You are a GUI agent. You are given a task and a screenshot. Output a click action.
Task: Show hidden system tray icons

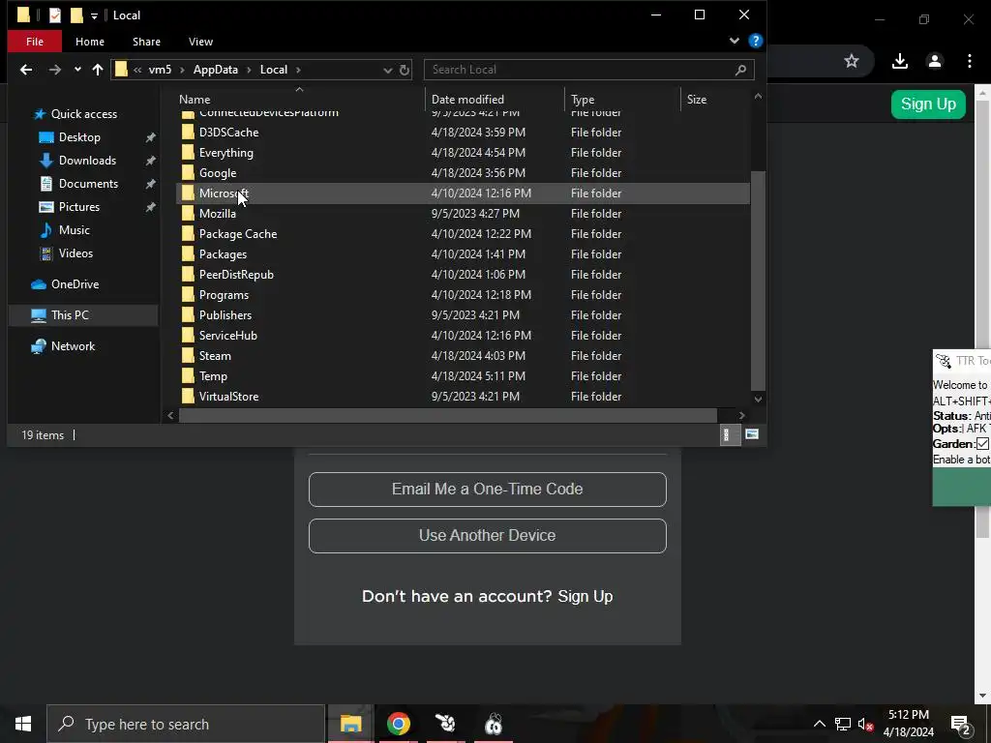(819, 724)
